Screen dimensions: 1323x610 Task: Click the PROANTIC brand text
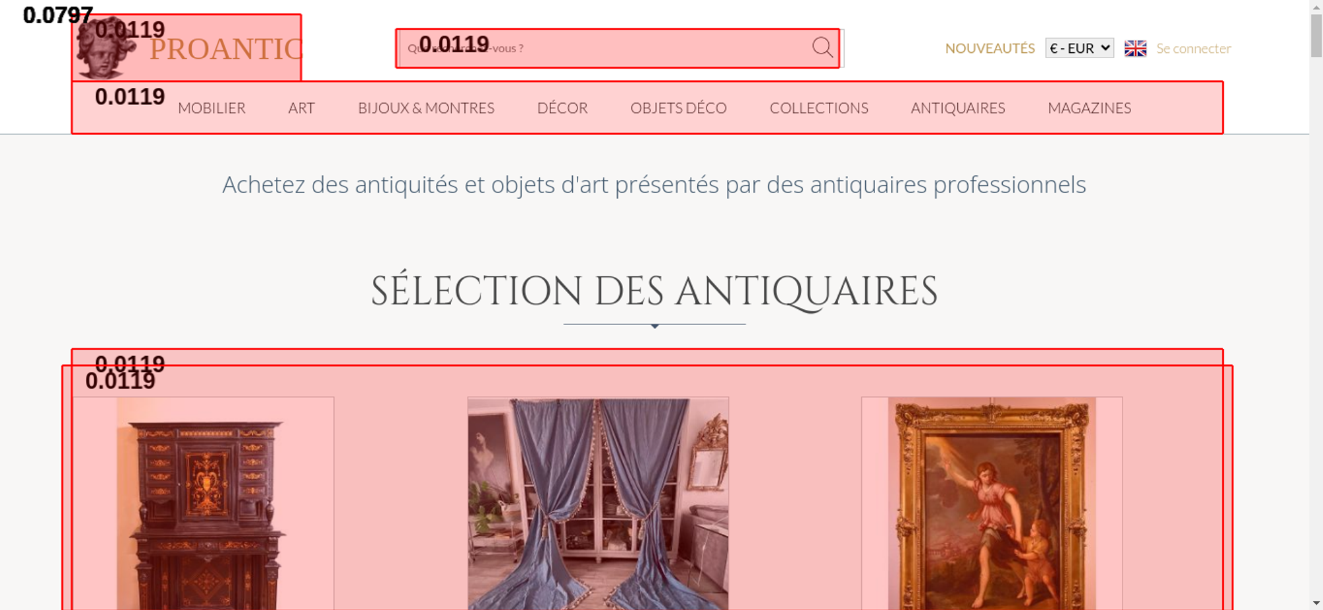226,50
